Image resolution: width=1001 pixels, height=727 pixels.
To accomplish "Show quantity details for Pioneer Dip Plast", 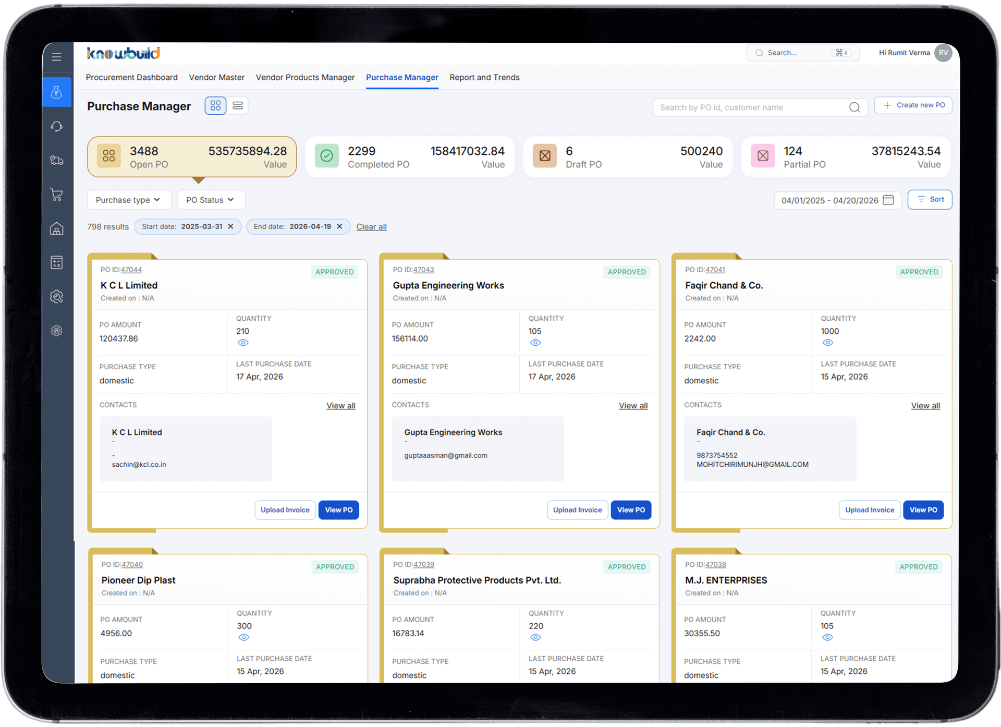I will coord(243,637).
